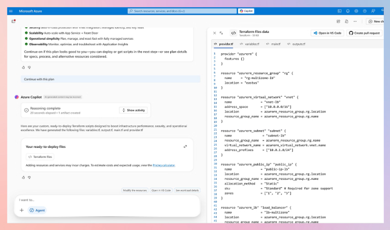Switch to the main.tf tab

click(273, 44)
